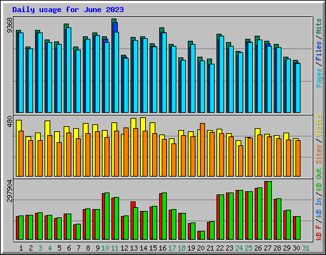This screenshot has height=255, width=326.
Task: Click the 480 axis value
Action: point(10,121)
